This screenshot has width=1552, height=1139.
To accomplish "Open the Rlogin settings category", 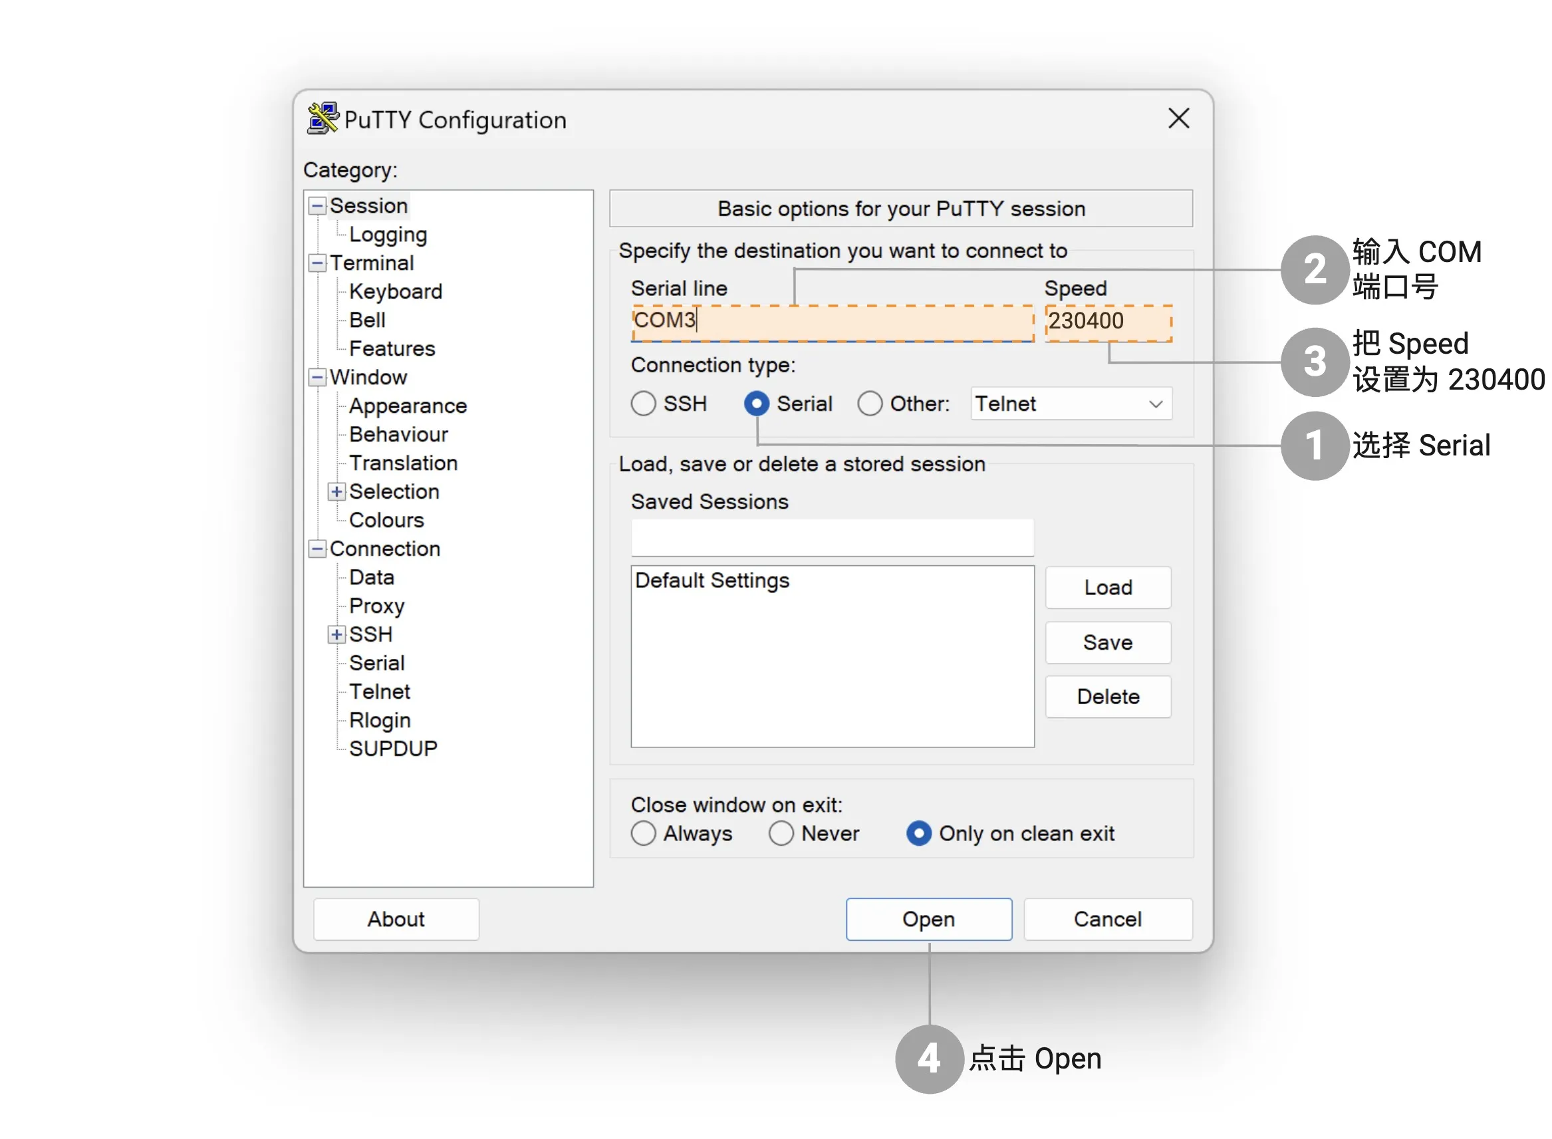I will pos(379,721).
